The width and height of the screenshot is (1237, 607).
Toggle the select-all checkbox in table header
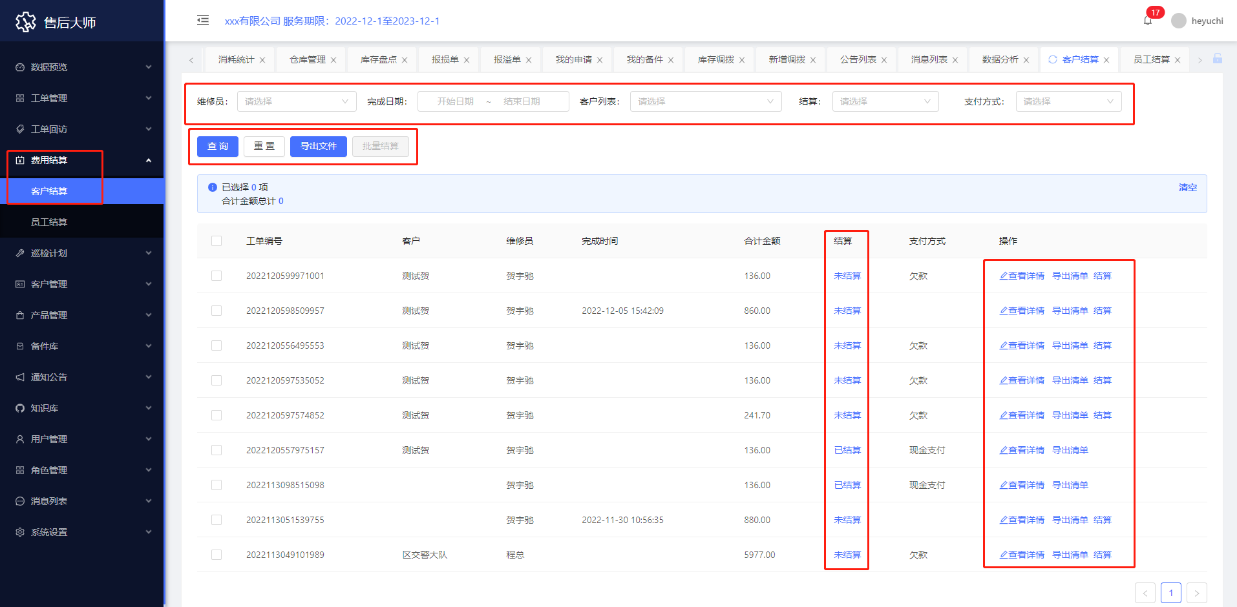(217, 241)
